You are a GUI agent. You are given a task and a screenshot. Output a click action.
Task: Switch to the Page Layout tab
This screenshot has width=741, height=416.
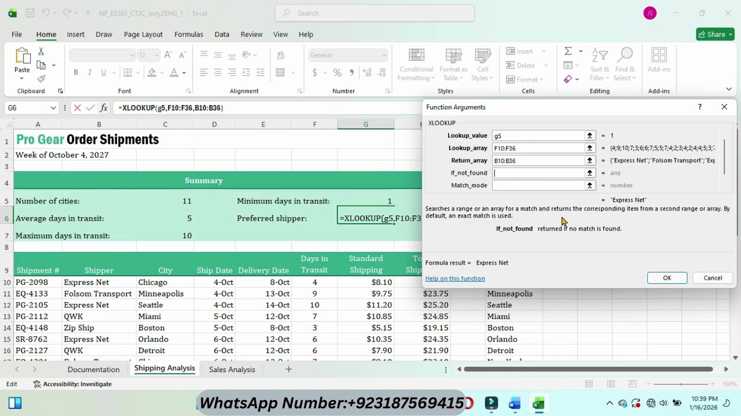pos(143,34)
